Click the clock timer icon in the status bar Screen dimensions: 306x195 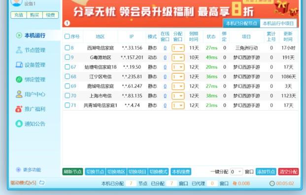(x=272, y=183)
